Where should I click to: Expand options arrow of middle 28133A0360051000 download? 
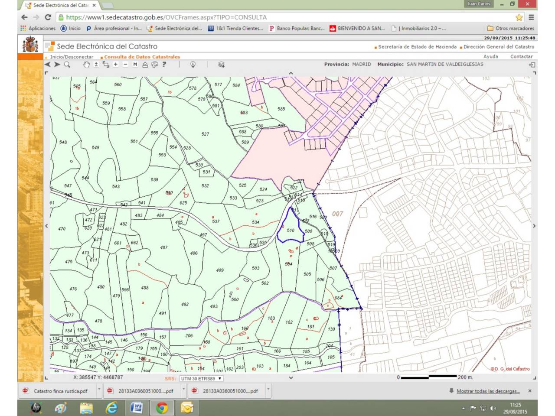click(183, 390)
